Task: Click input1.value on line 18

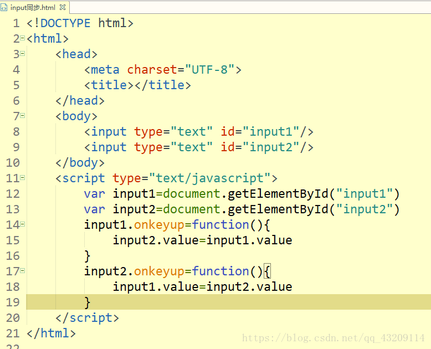Action: click(x=156, y=287)
